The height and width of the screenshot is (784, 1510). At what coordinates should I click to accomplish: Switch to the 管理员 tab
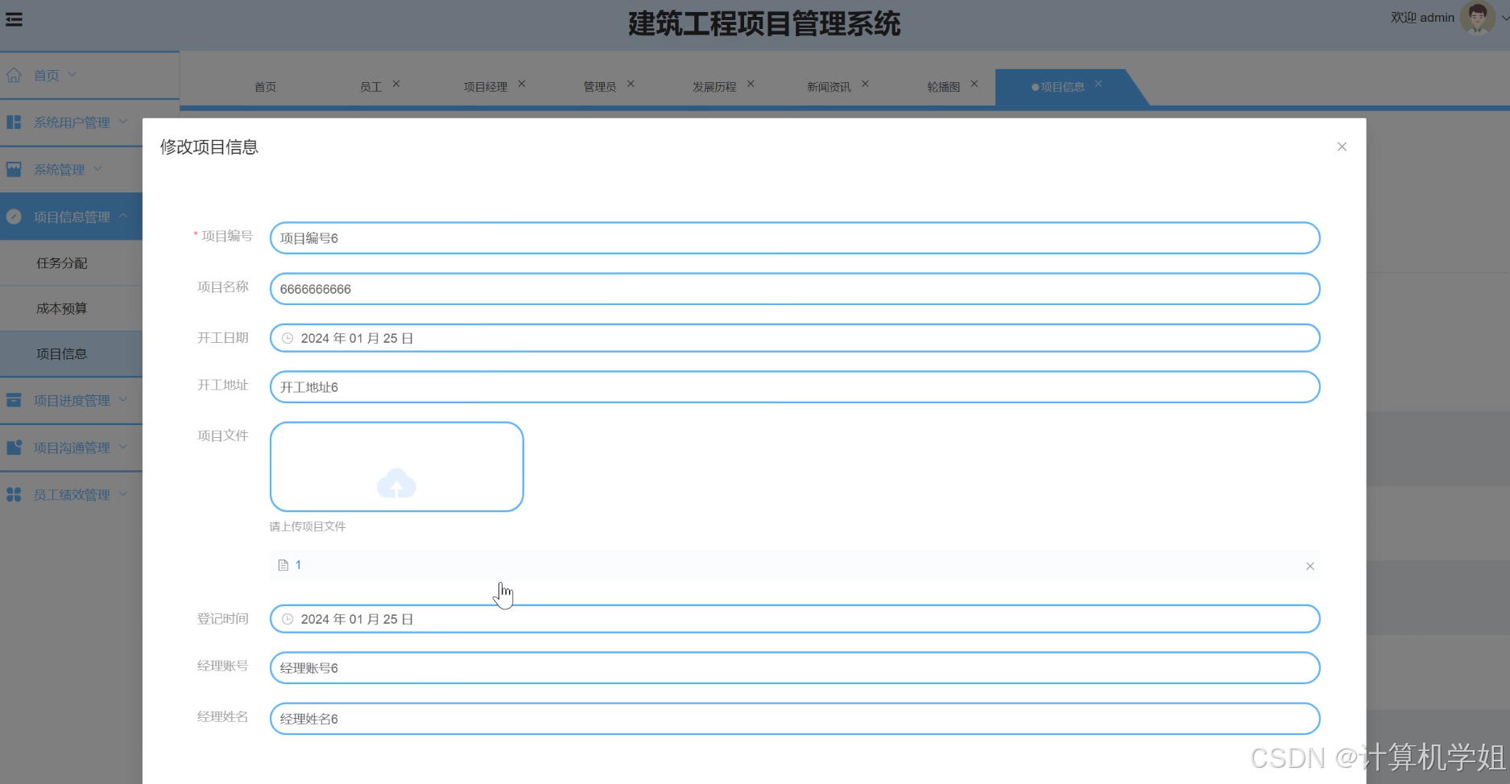click(599, 87)
